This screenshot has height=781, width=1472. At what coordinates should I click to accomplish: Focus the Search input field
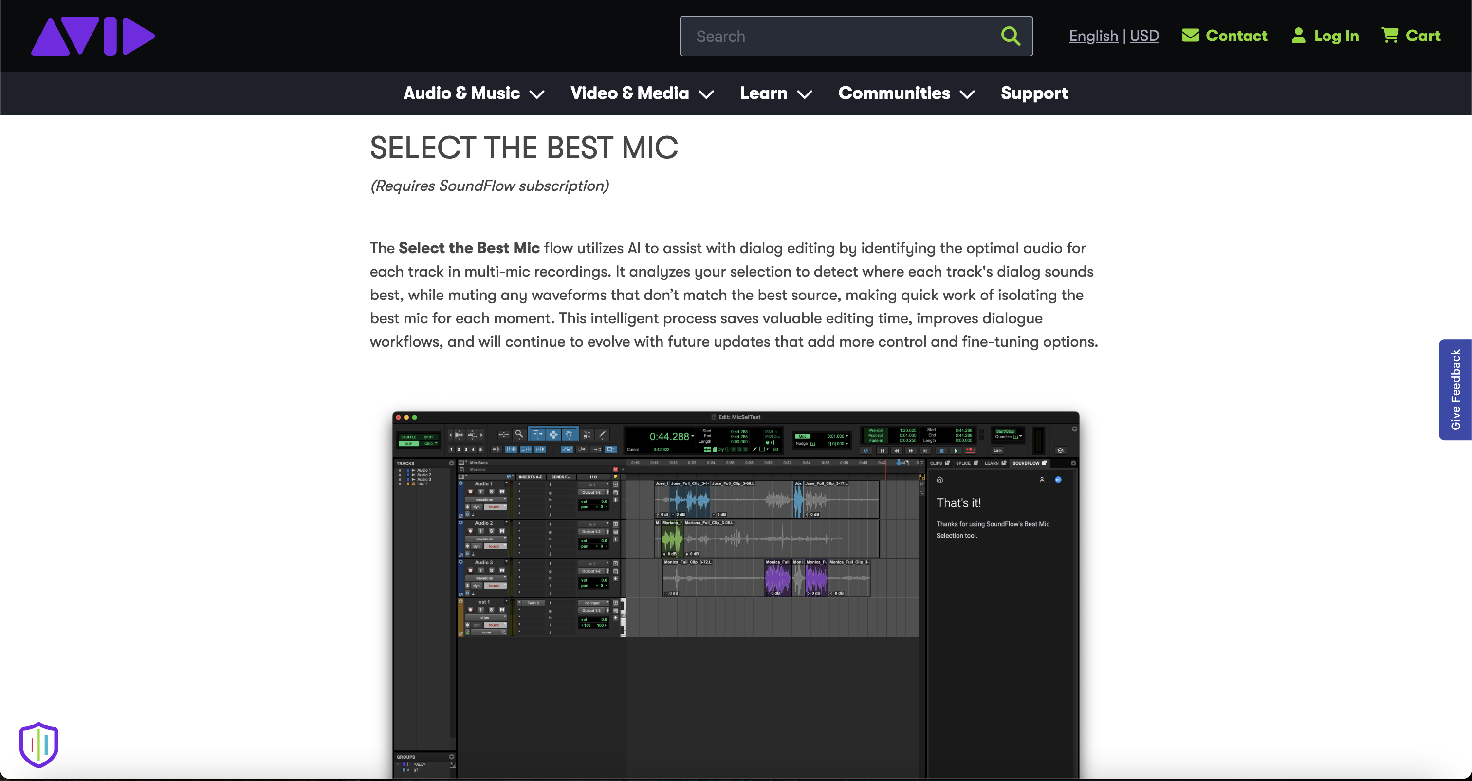point(840,36)
